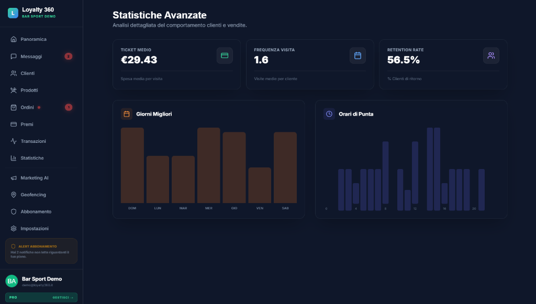Click the Ordini red counter badge
This screenshot has height=304, width=536.
tap(68, 107)
